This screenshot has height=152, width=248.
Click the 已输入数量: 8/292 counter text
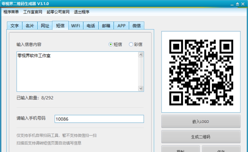click(x=35, y=98)
